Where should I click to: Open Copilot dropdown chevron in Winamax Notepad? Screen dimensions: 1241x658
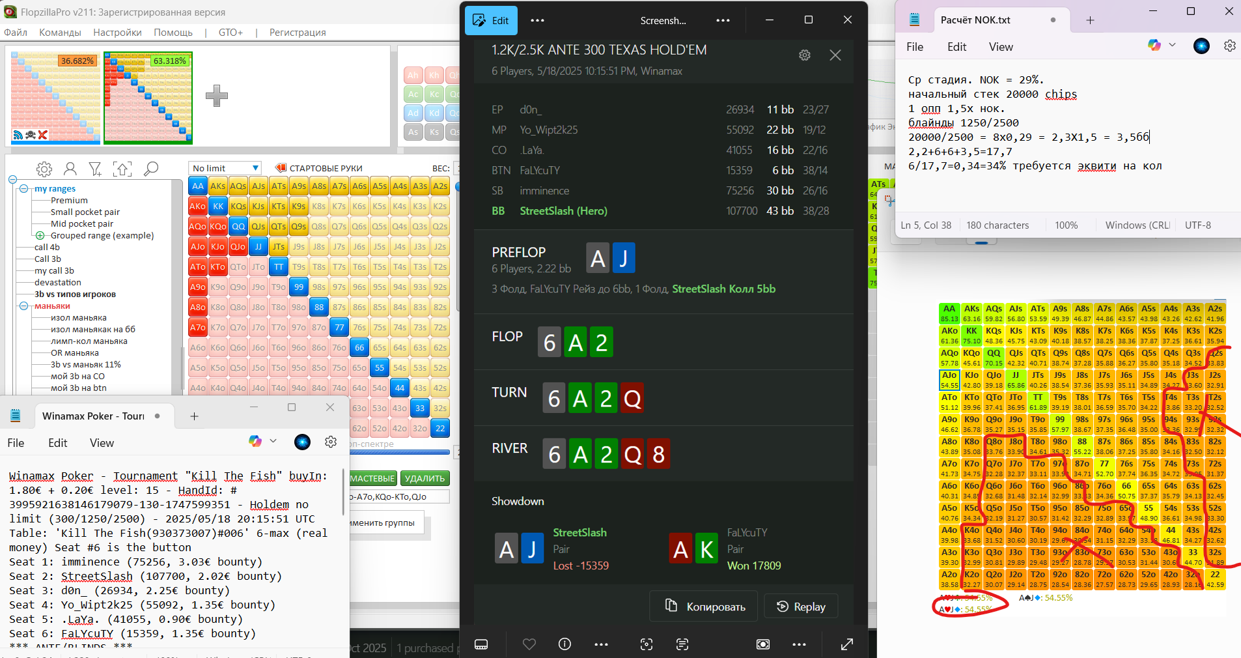pyautogui.click(x=273, y=441)
